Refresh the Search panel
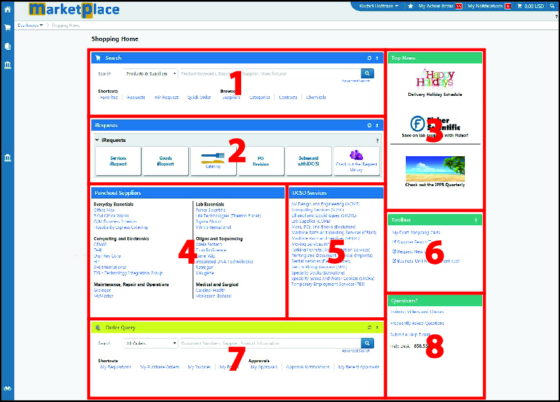The height and width of the screenshot is (402, 560). pyautogui.click(x=369, y=58)
